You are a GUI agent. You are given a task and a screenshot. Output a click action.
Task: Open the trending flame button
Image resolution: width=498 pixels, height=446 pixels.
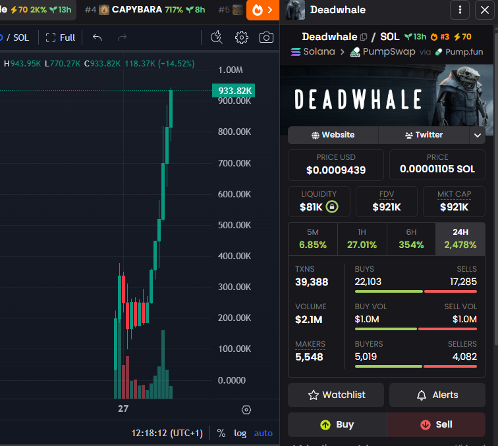(263, 10)
